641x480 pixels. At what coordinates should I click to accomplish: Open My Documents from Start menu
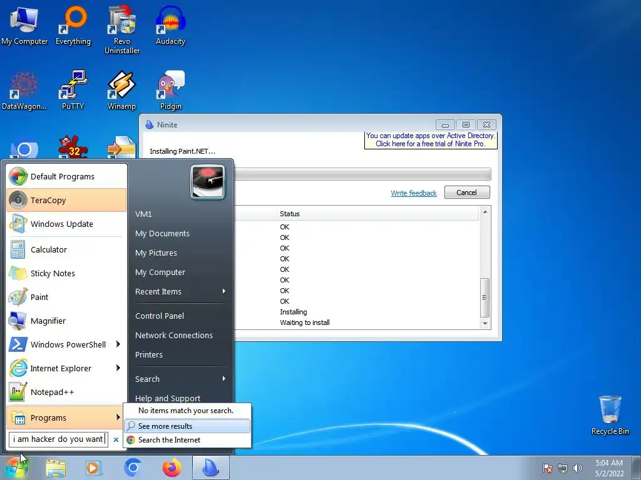point(180,234)
